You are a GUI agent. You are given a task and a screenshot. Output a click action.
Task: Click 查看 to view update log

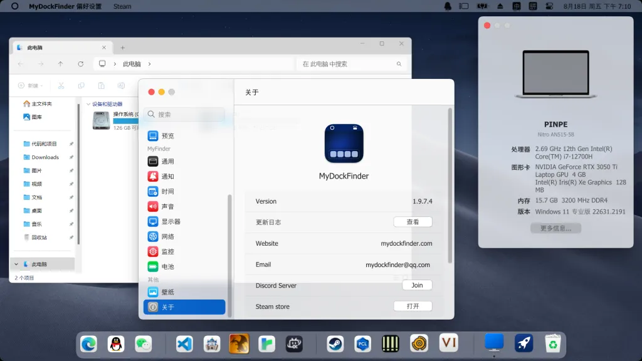pyautogui.click(x=413, y=222)
